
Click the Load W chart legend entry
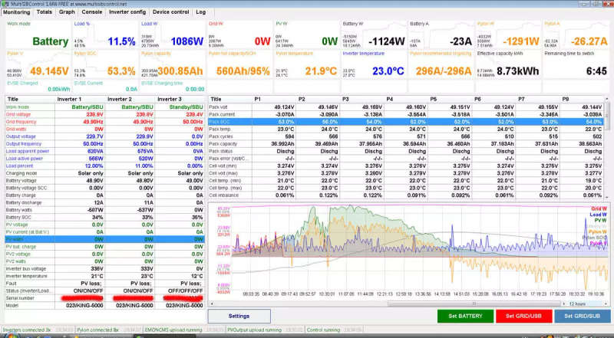pyautogui.click(x=598, y=215)
